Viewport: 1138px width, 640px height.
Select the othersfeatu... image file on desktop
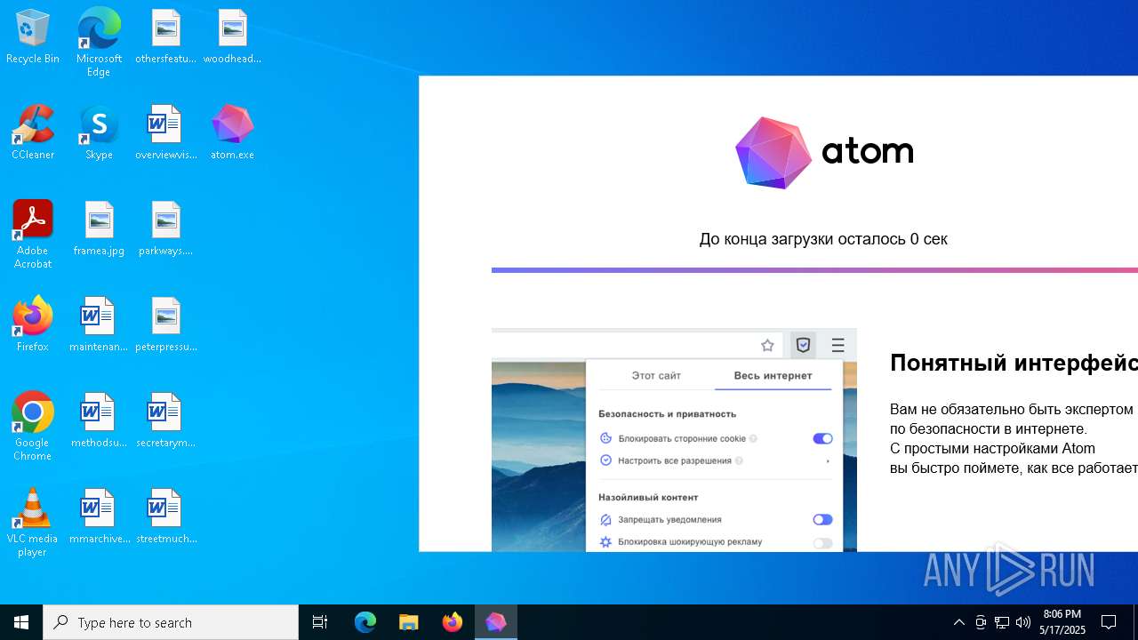pyautogui.click(x=165, y=37)
